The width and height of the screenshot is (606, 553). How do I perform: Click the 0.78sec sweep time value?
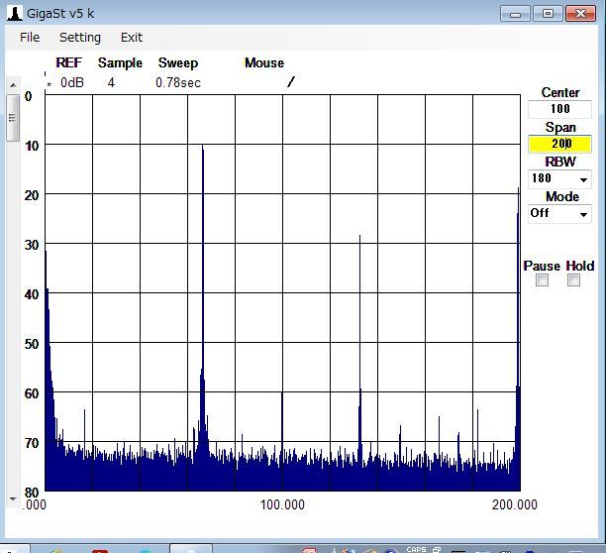click(x=178, y=83)
